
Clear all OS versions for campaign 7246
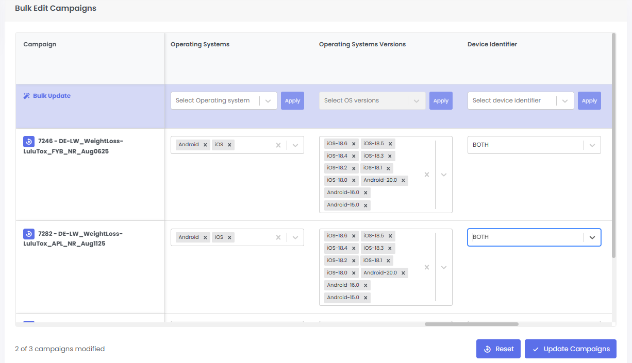click(x=426, y=175)
